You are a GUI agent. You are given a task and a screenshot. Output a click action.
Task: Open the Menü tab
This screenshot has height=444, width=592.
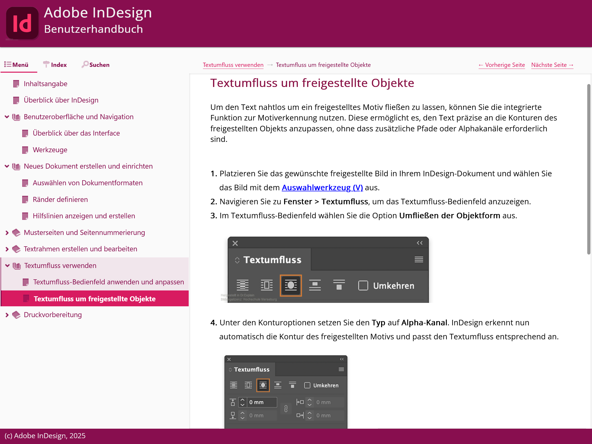click(17, 65)
